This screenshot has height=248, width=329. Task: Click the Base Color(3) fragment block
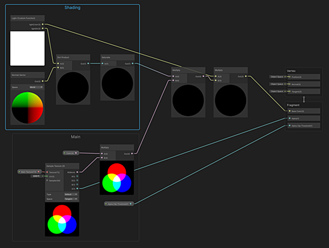coord(304,111)
